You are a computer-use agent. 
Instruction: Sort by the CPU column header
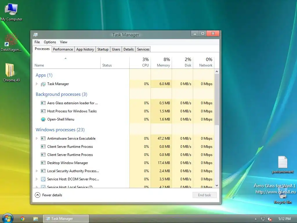click(140, 63)
